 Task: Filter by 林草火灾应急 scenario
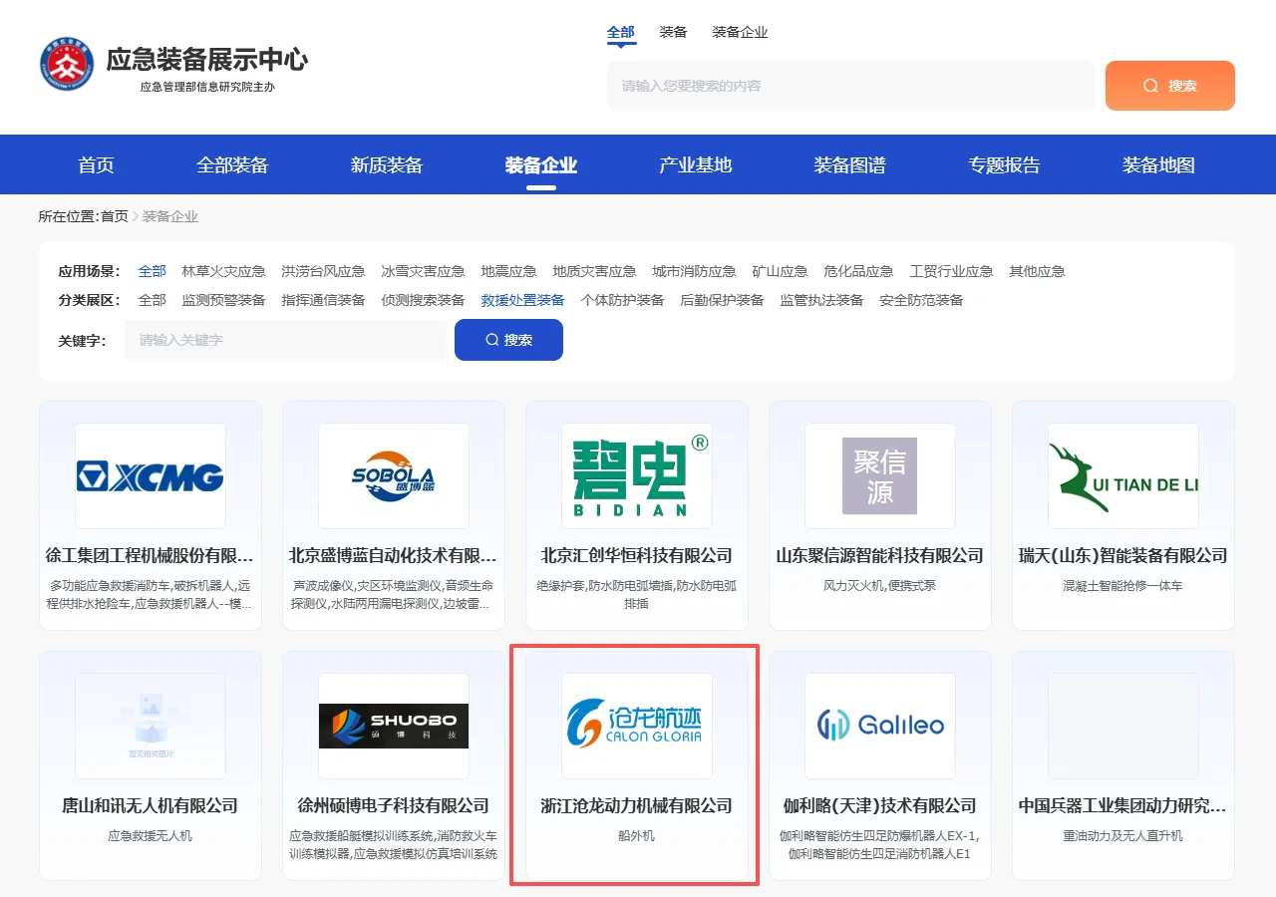tap(224, 271)
